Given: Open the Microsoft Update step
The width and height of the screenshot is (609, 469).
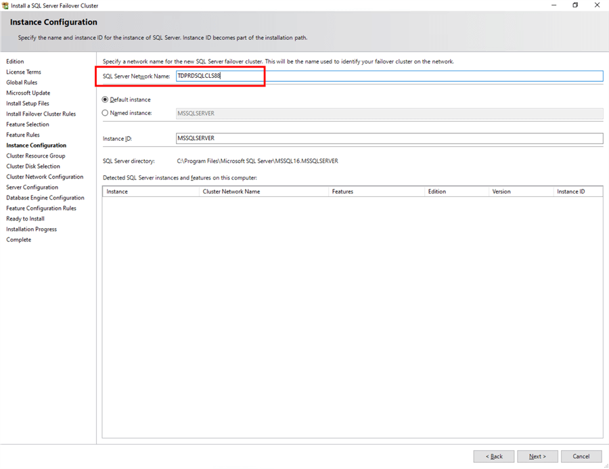Looking at the screenshot, I should tap(28, 93).
